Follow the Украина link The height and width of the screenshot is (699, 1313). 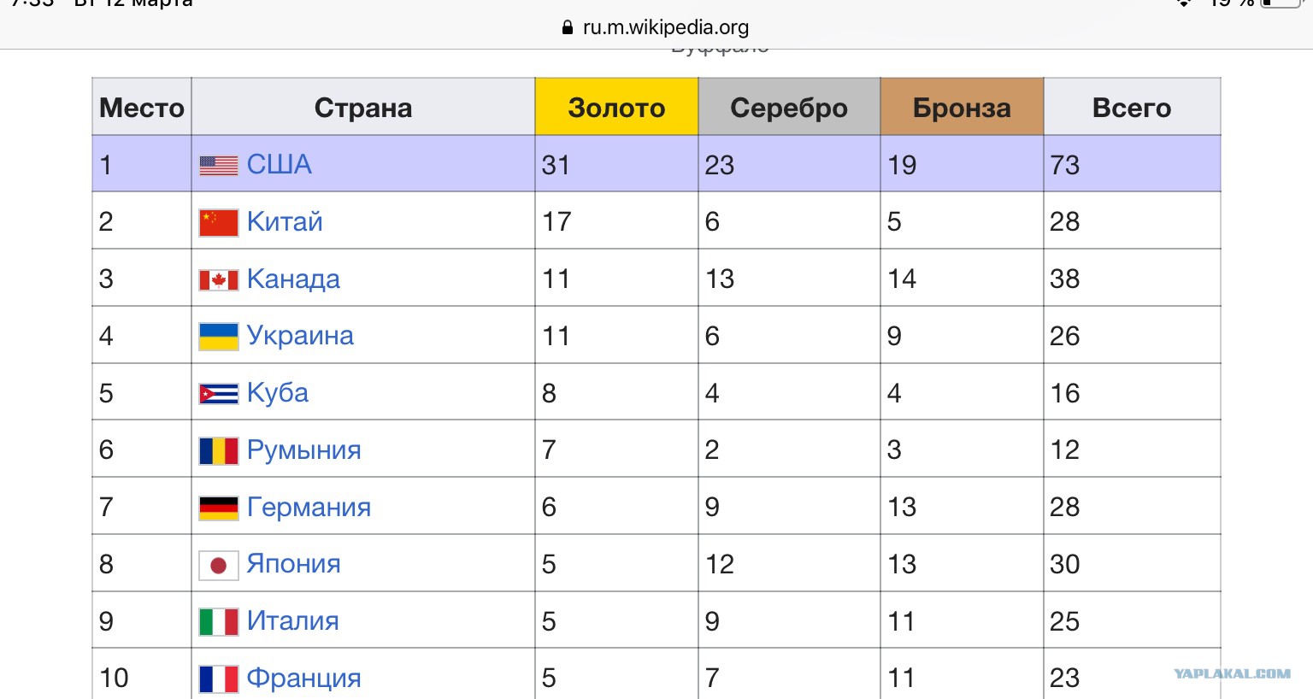(300, 336)
